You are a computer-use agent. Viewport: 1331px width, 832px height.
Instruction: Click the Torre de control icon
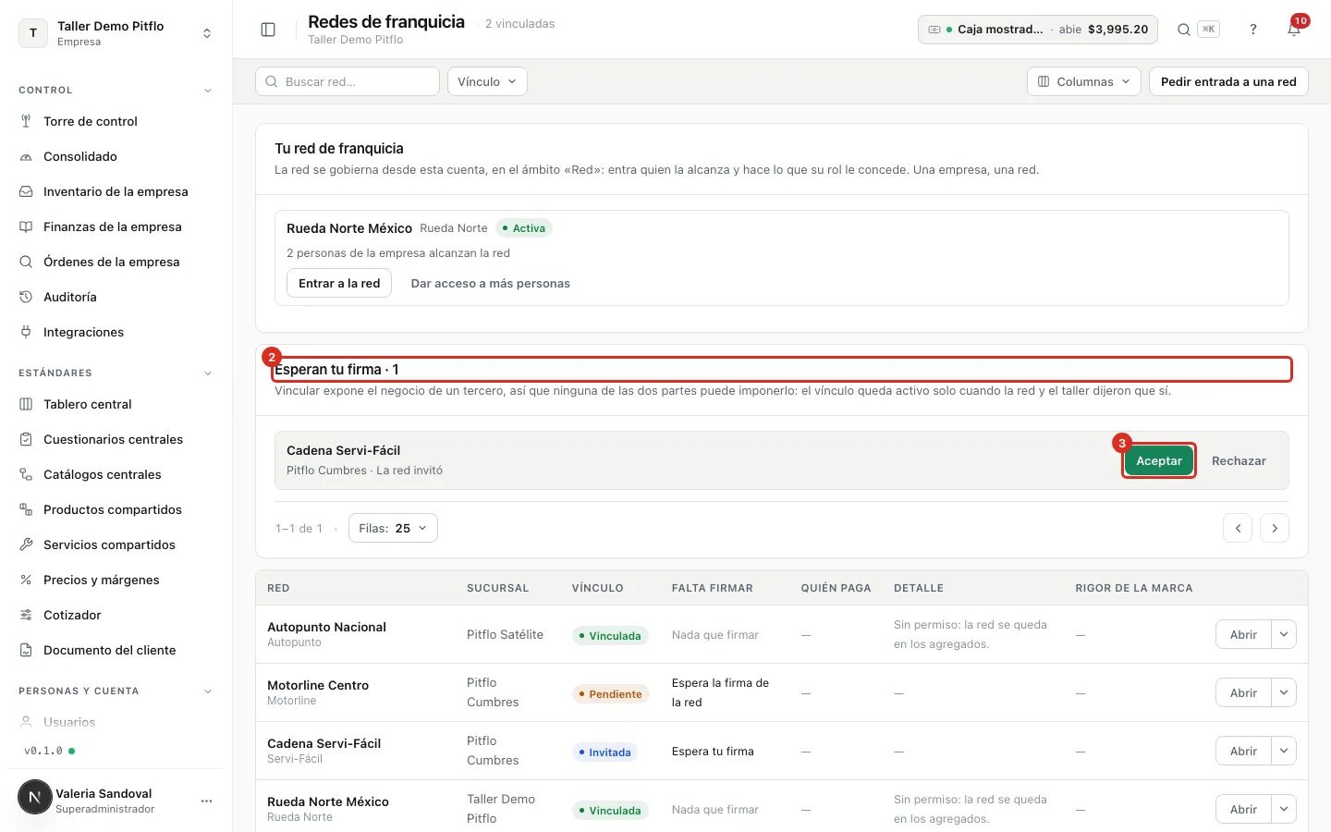point(26,121)
